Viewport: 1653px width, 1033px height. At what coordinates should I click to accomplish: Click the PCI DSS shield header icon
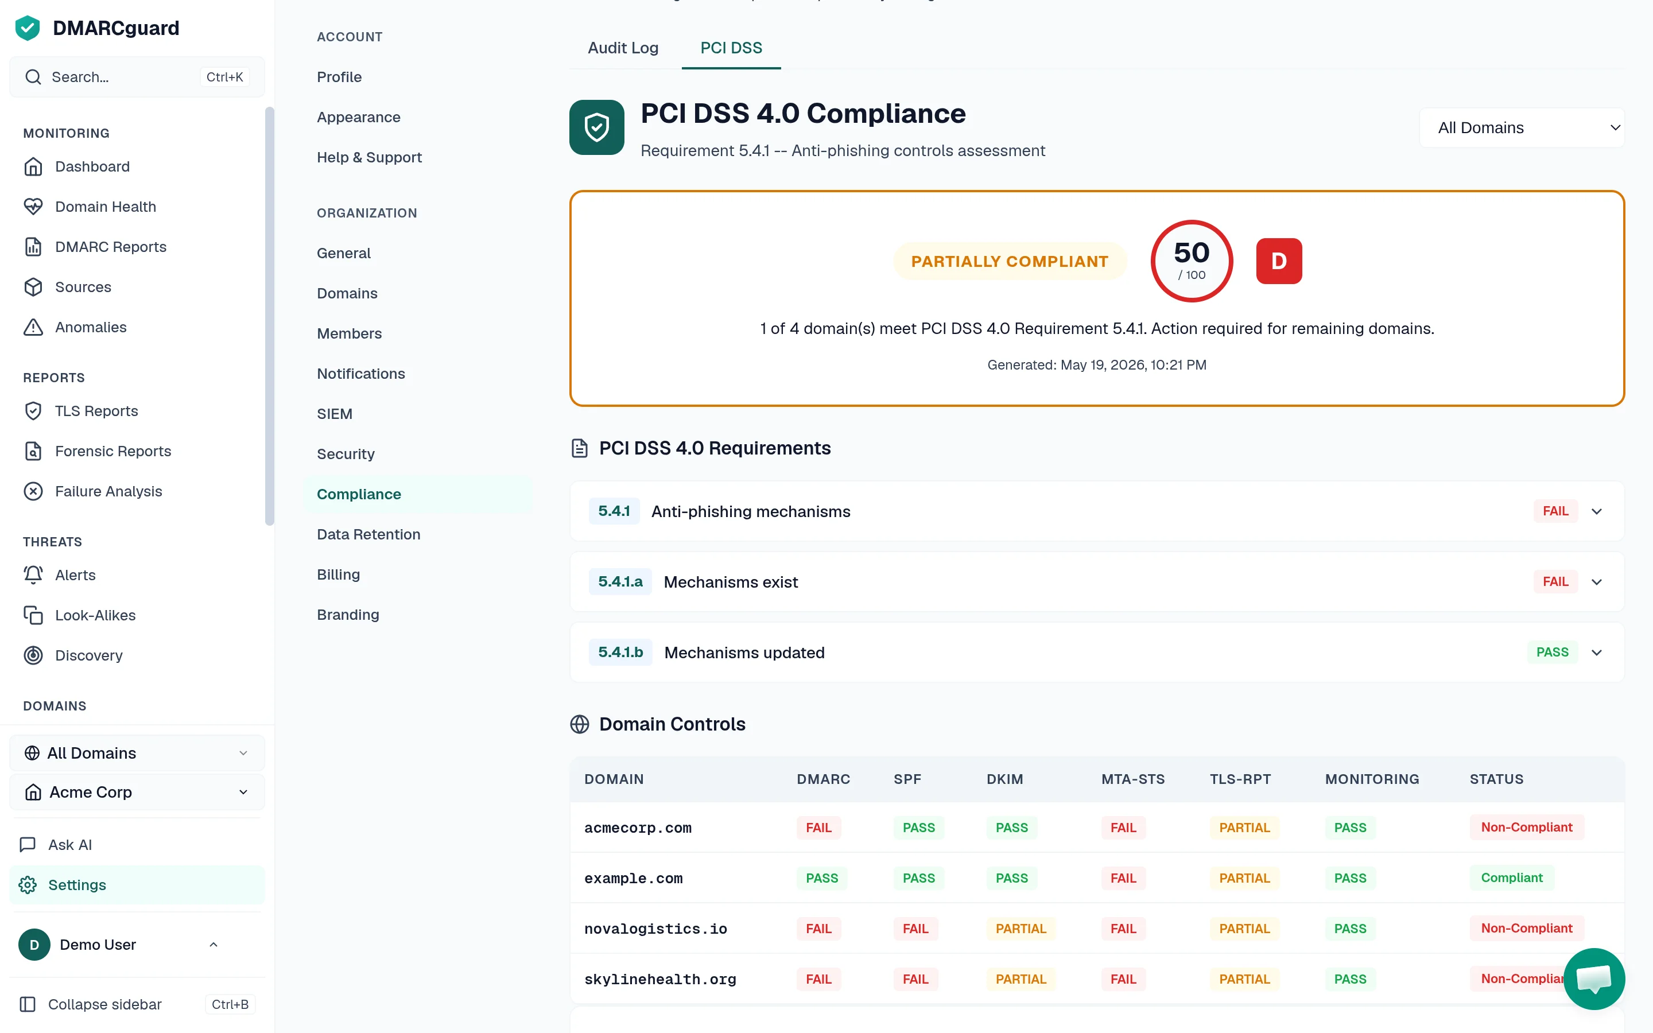coord(596,127)
